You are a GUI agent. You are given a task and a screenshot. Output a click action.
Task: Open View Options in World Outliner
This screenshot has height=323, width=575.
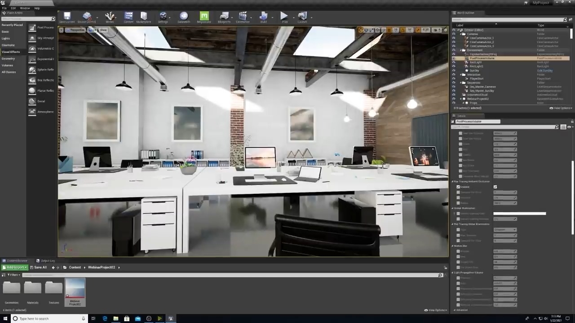coord(561,108)
